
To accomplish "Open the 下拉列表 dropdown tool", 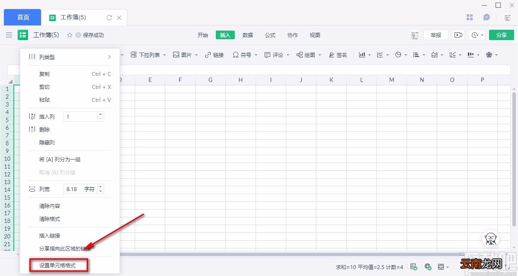I will (x=148, y=55).
